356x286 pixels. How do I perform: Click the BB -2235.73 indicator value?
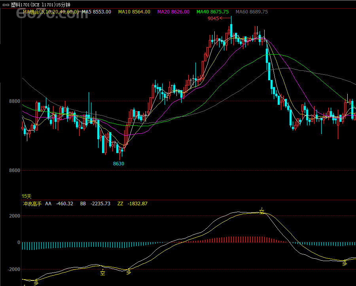pyautogui.click(x=95, y=204)
